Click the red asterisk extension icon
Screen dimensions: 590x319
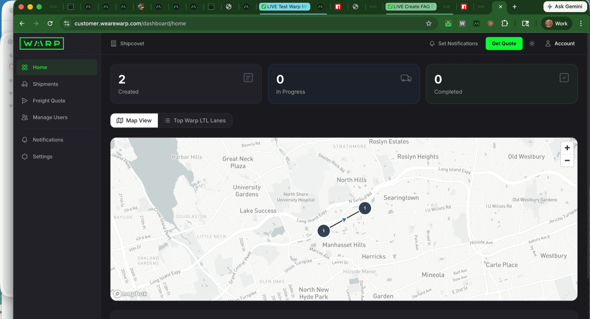tap(490, 23)
